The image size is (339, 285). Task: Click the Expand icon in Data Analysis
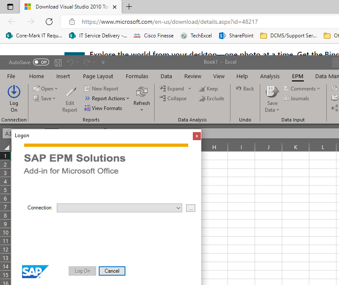click(163, 88)
